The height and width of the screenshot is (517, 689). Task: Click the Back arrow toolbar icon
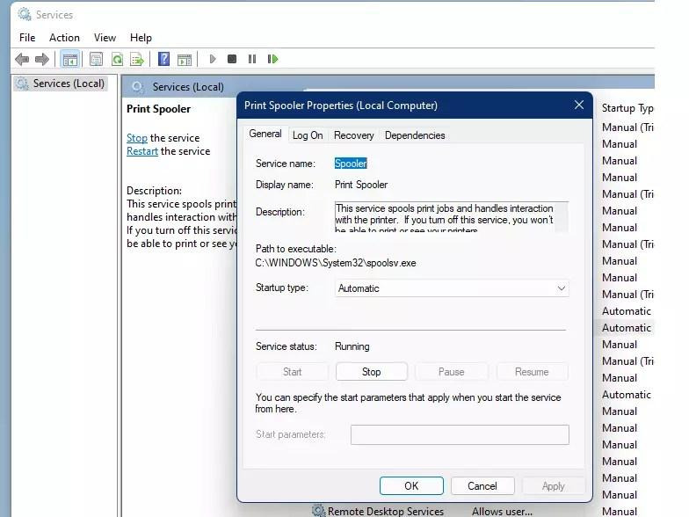pos(22,59)
